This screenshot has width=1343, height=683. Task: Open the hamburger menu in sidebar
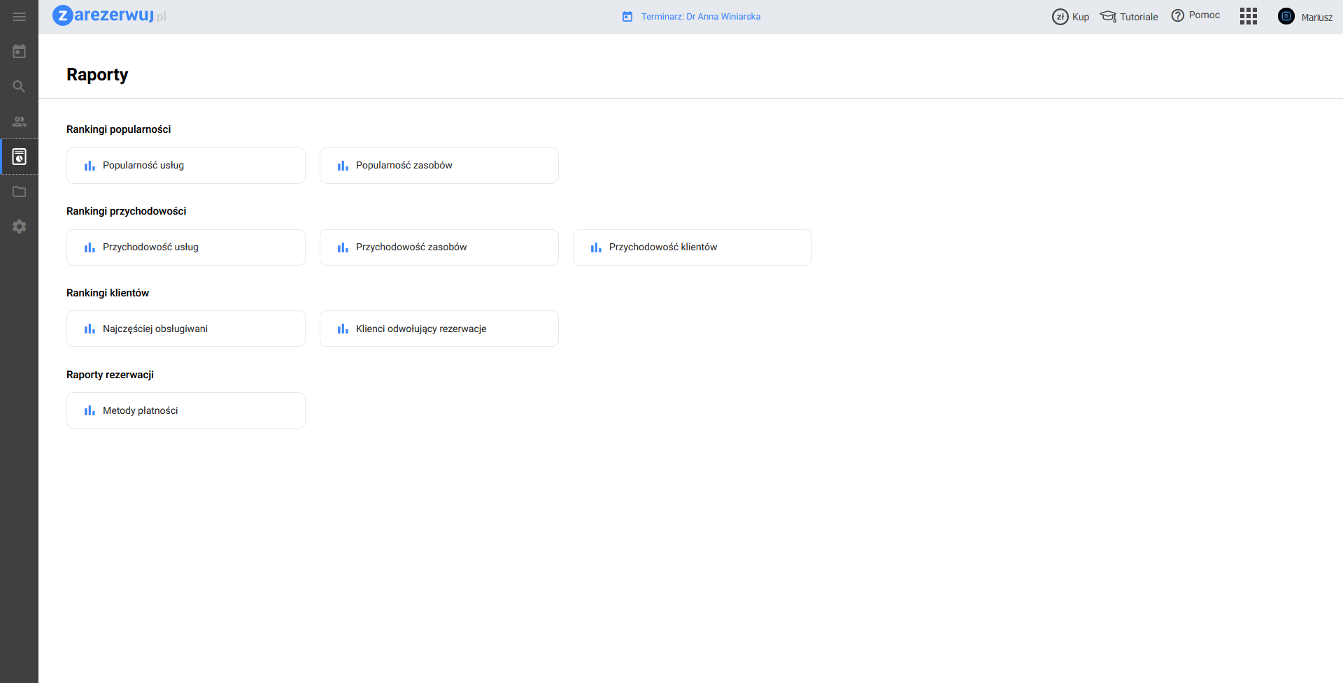[x=19, y=17]
